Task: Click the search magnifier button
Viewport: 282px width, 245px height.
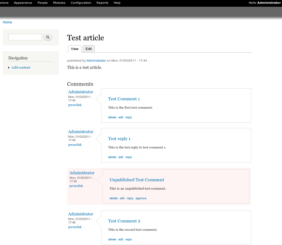Action: pos(48,37)
